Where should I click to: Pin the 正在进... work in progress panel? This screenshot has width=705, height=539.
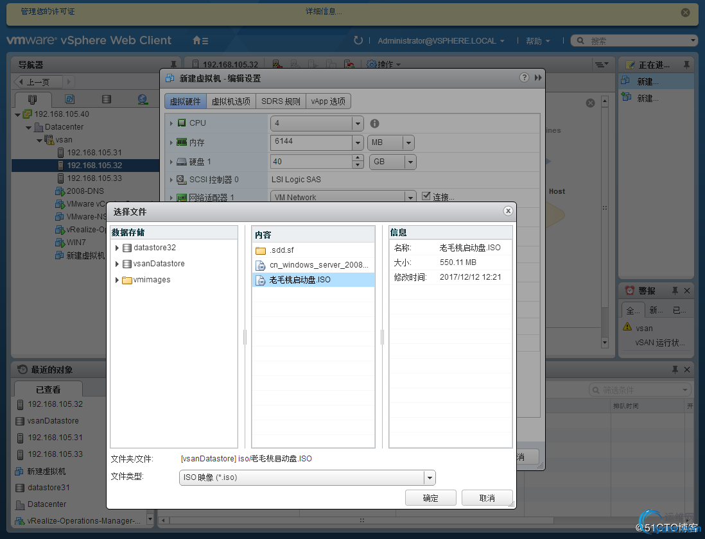(x=686, y=65)
